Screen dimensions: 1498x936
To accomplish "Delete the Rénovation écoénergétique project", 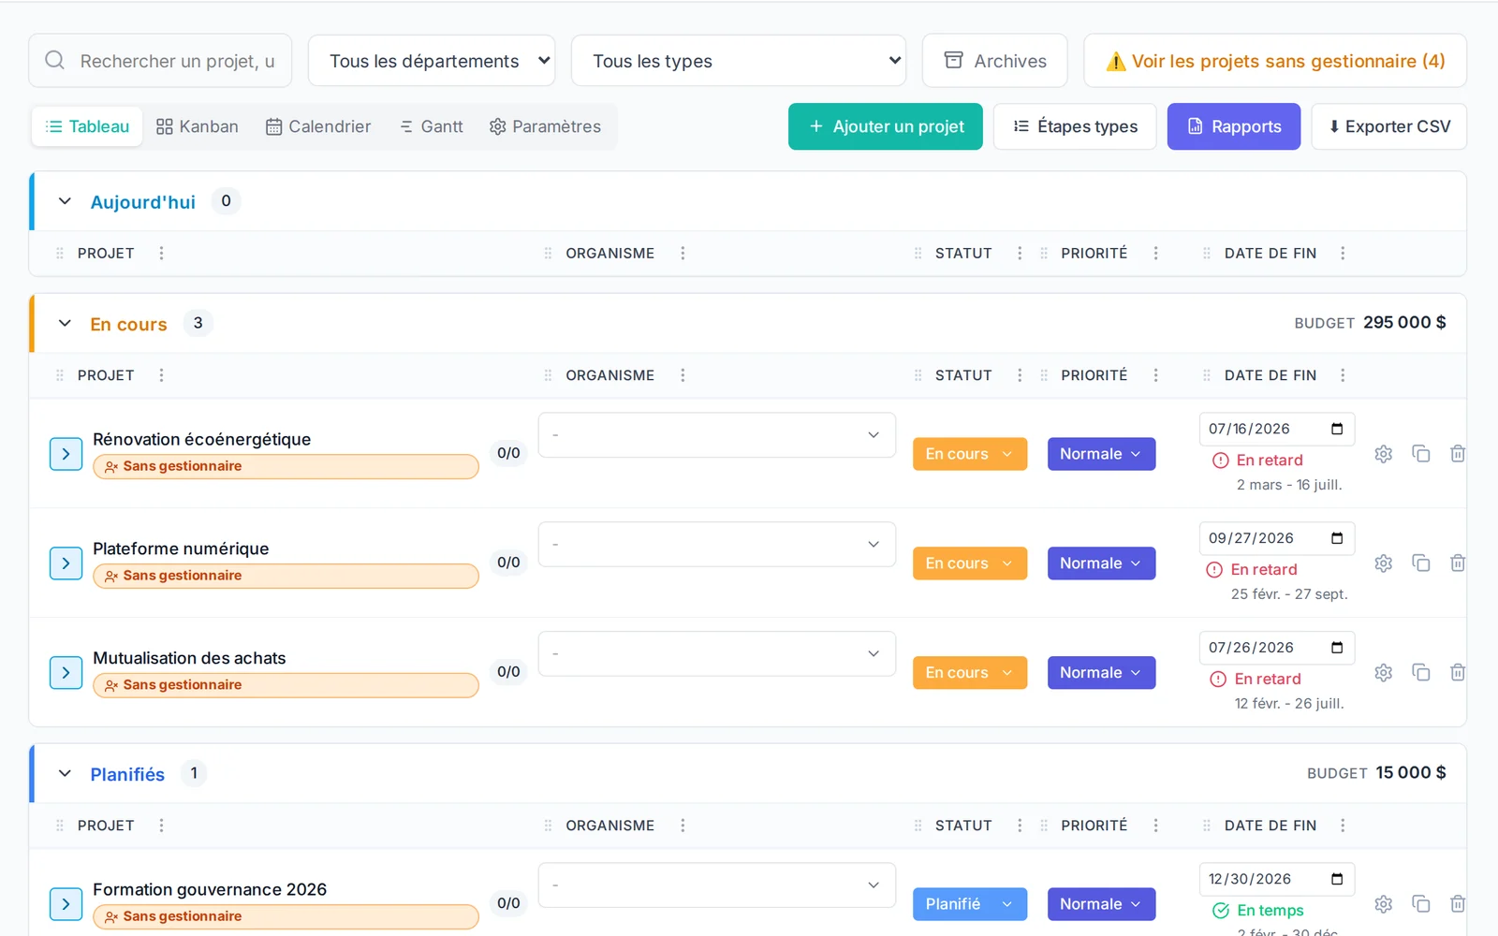I will point(1458,454).
